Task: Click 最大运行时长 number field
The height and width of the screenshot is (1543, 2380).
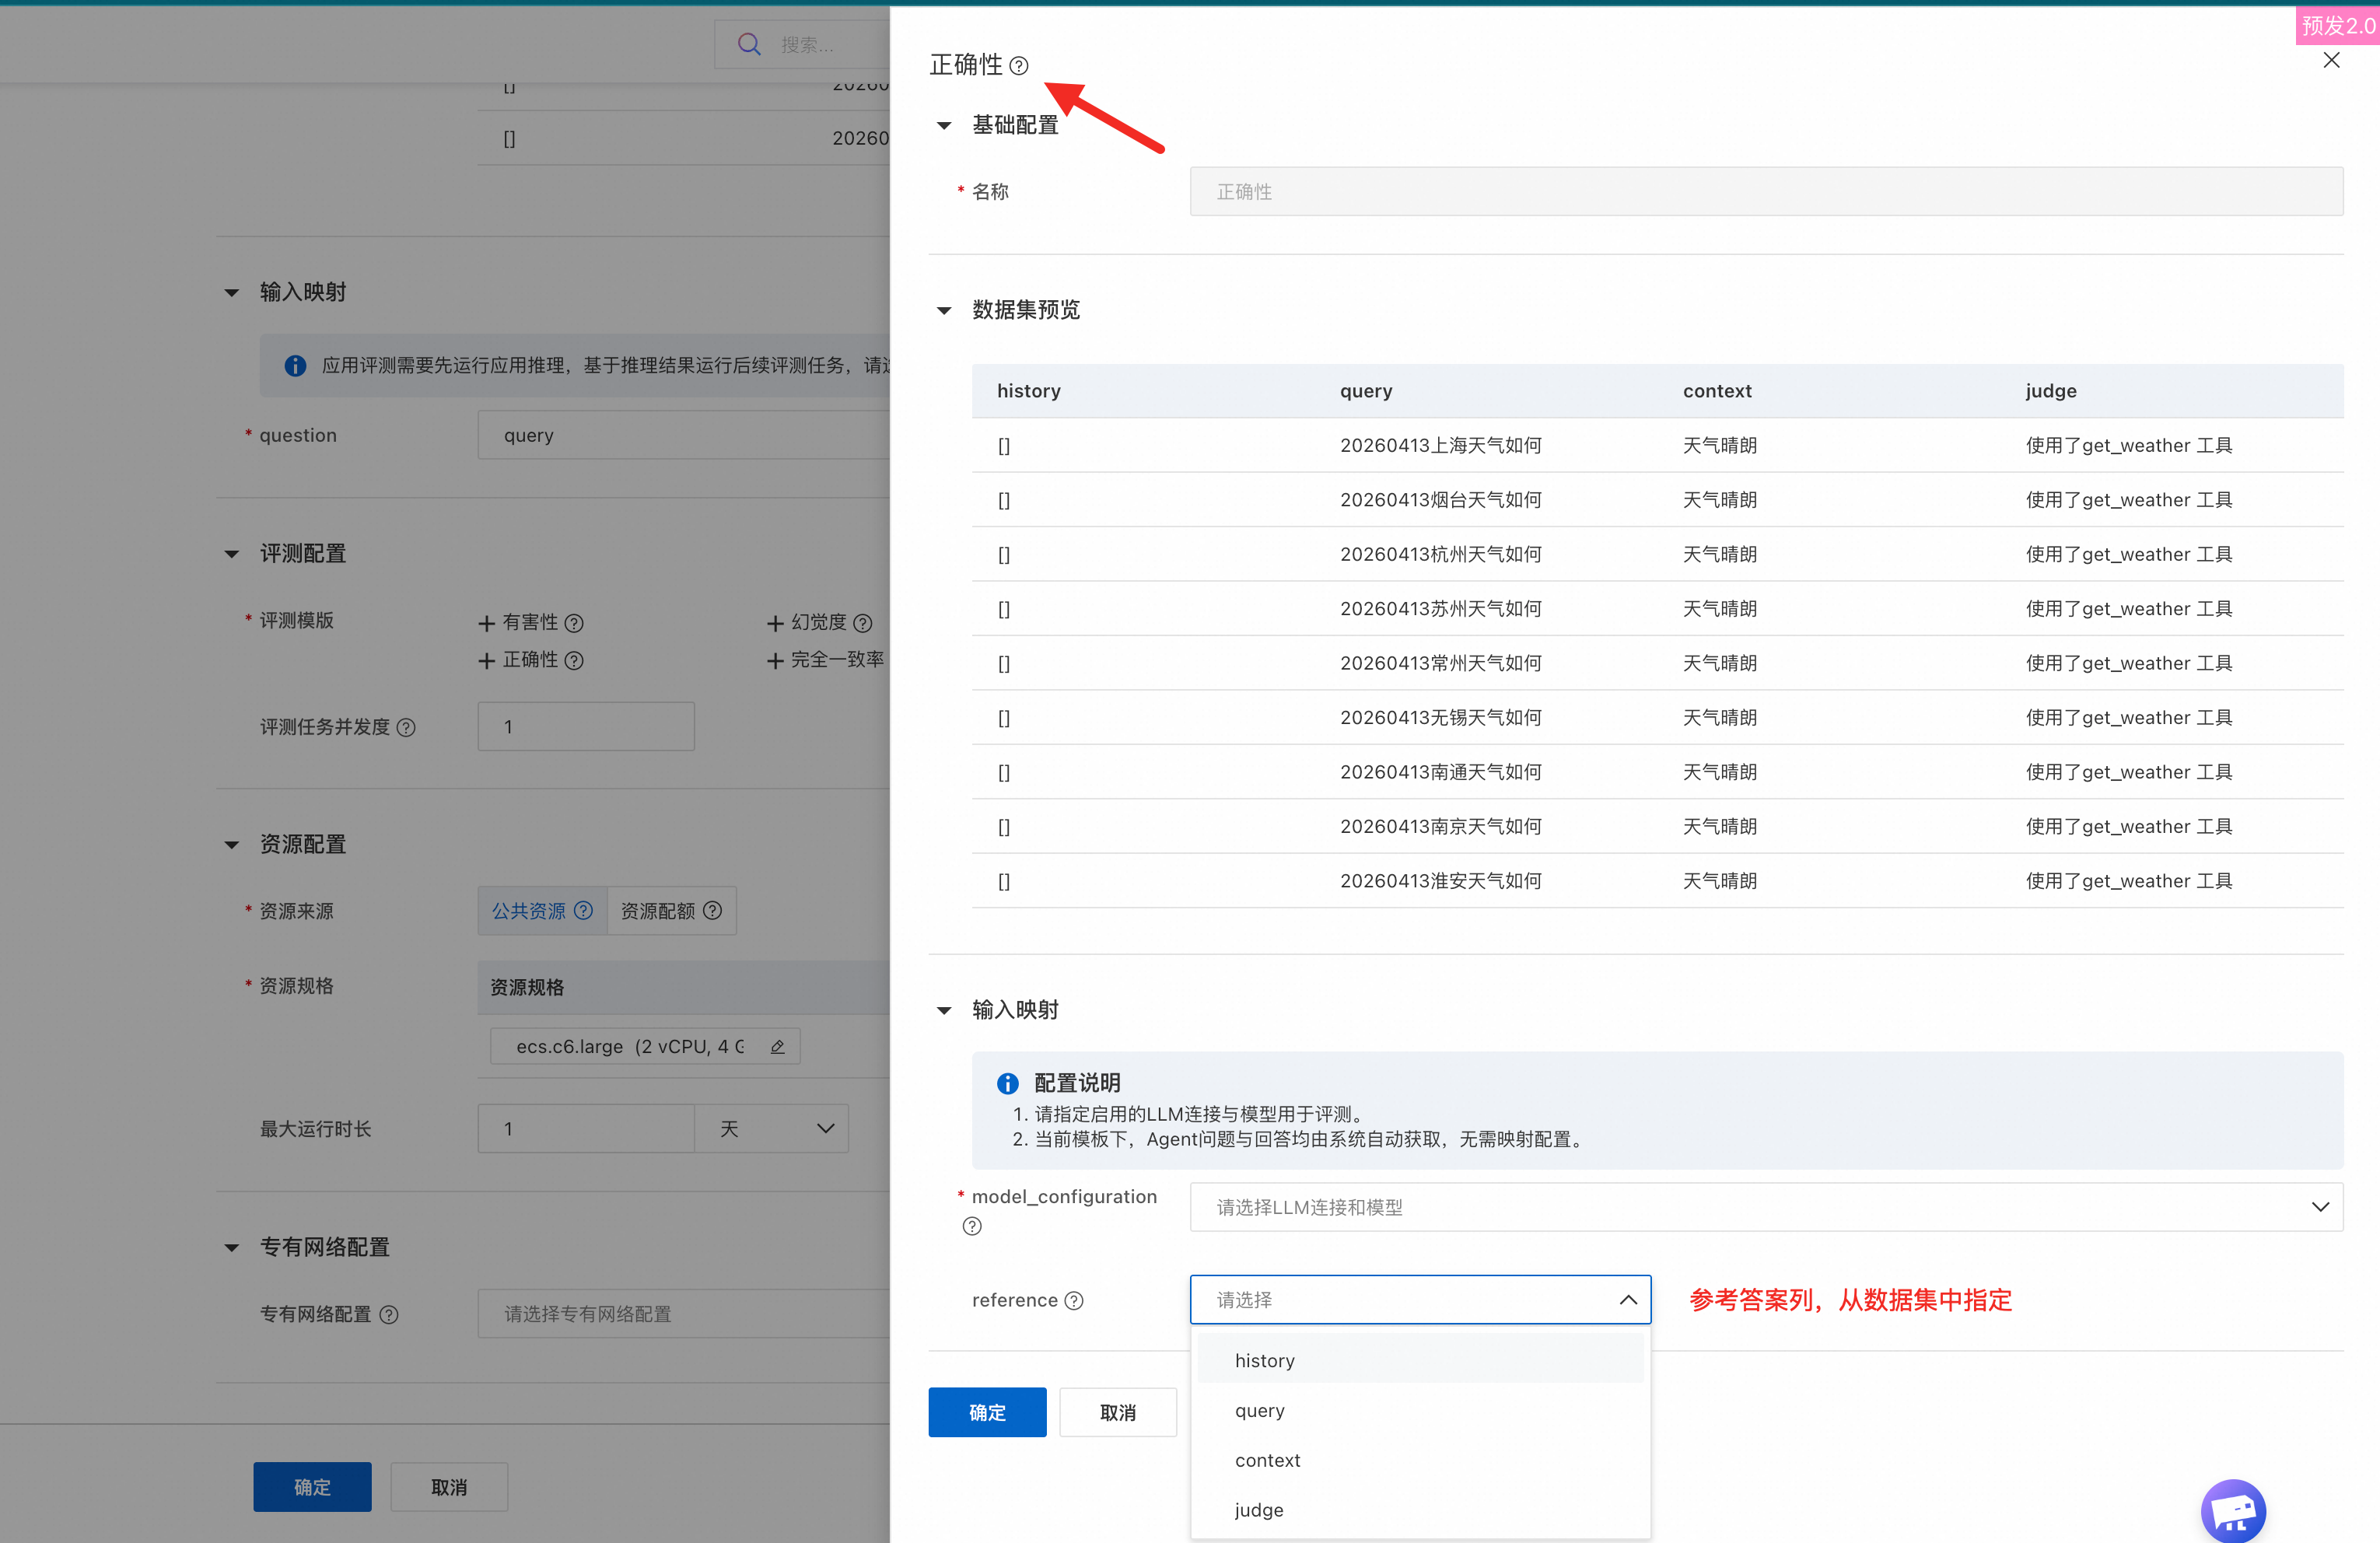Action: point(586,1128)
